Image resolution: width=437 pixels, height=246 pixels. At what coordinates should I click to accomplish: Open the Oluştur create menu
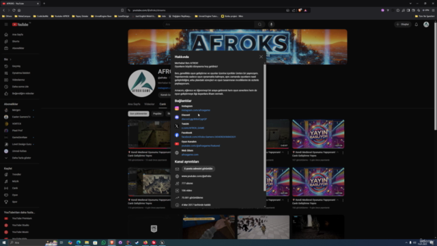403,25
